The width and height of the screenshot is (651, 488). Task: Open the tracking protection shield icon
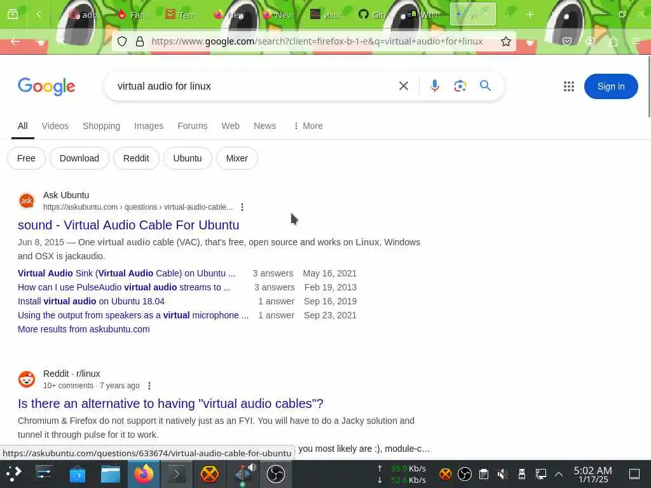tap(122, 41)
